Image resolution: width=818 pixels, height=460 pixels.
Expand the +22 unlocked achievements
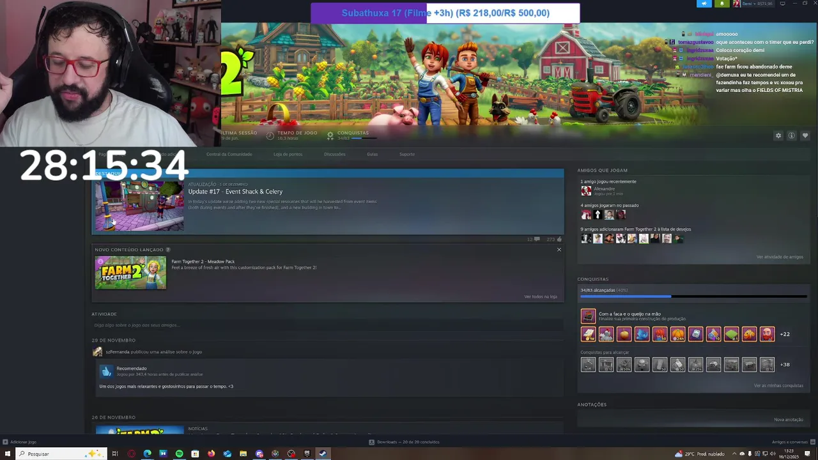785,334
